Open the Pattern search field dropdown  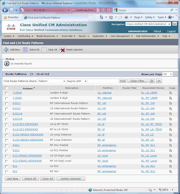52,81
